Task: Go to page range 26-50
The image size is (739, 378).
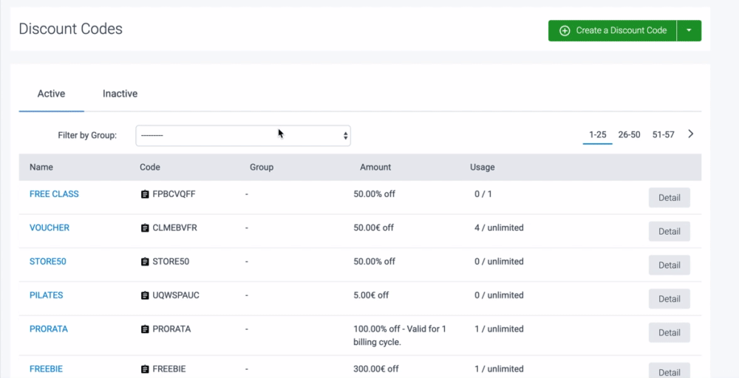Action: pyautogui.click(x=629, y=135)
